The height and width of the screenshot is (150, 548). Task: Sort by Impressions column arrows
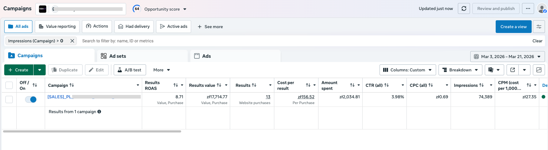[481, 85]
